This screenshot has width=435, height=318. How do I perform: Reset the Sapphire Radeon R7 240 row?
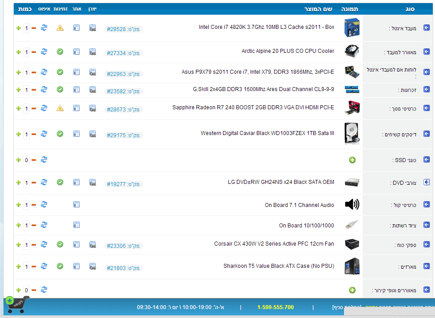click(44, 108)
